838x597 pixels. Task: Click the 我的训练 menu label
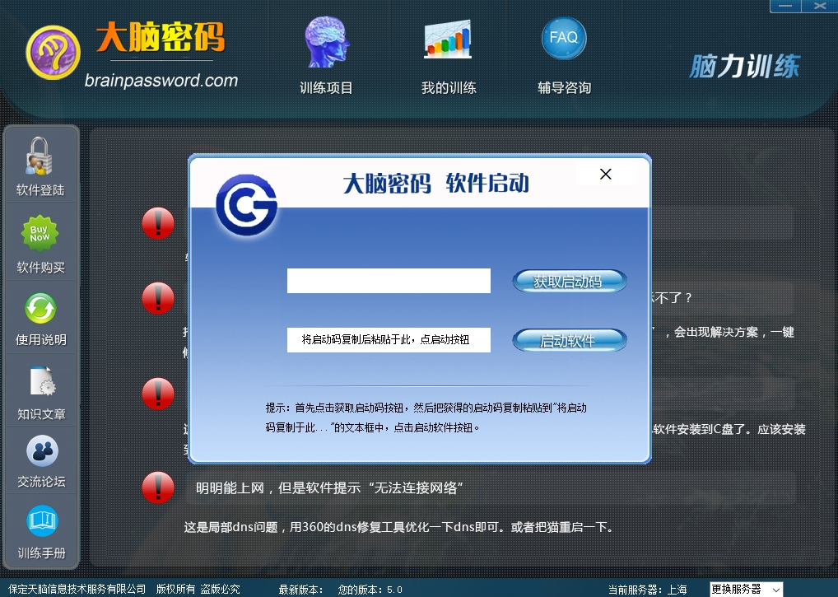[x=449, y=87]
